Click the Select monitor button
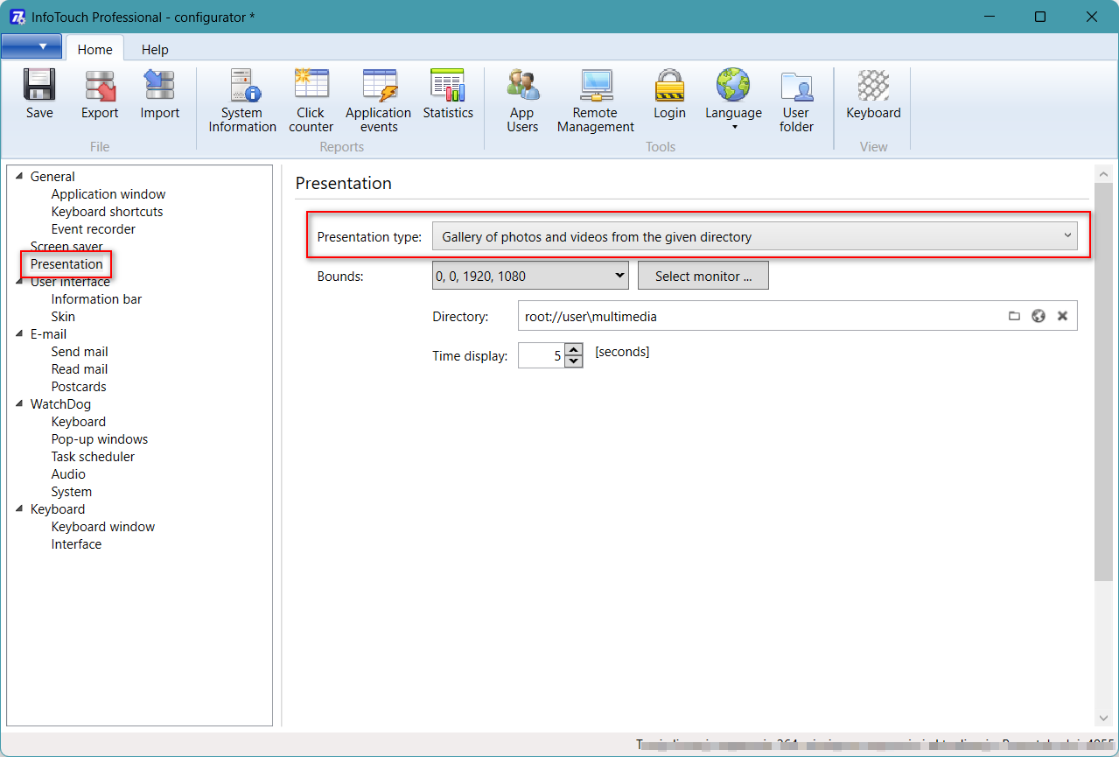The image size is (1119, 757). point(703,276)
